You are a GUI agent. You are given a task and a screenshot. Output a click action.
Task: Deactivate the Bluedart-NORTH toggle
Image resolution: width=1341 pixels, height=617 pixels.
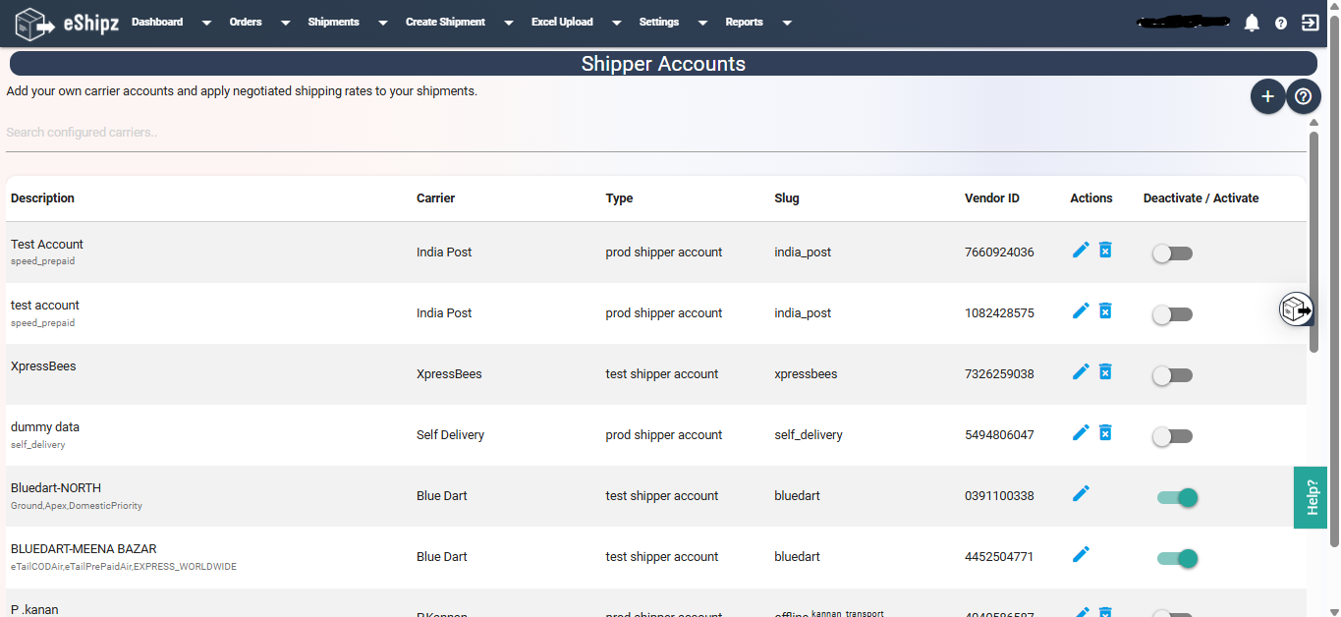[1178, 498]
